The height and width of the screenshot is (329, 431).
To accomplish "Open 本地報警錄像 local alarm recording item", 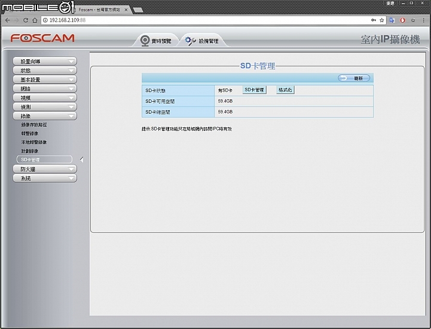I will pyautogui.click(x=34, y=142).
